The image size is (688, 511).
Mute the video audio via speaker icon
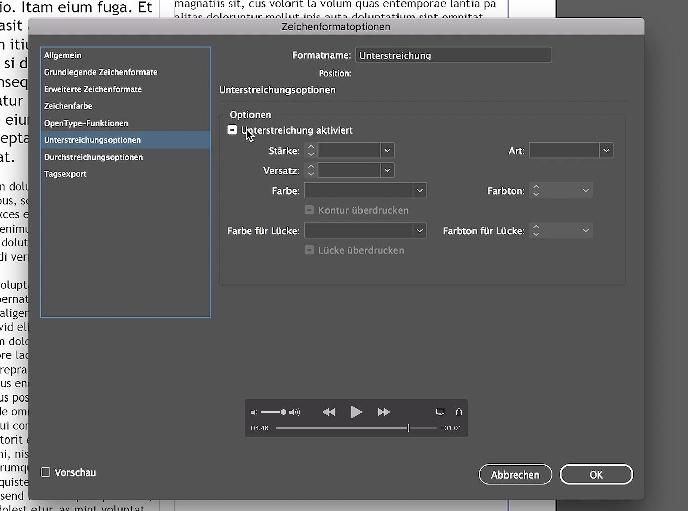click(254, 412)
